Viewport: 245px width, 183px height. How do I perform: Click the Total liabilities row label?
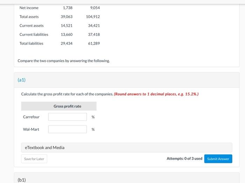tap(31, 43)
